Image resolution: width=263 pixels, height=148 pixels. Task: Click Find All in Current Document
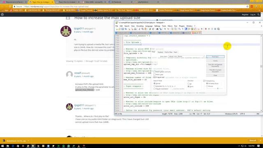pyautogui.click(x=215, y=71)
